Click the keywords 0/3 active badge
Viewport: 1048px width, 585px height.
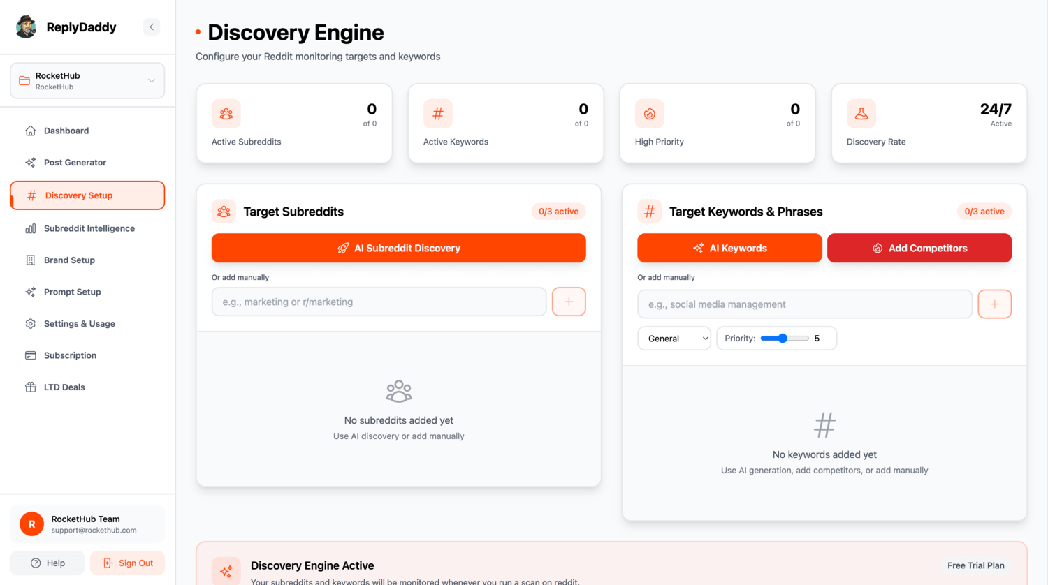pos(984,212)
